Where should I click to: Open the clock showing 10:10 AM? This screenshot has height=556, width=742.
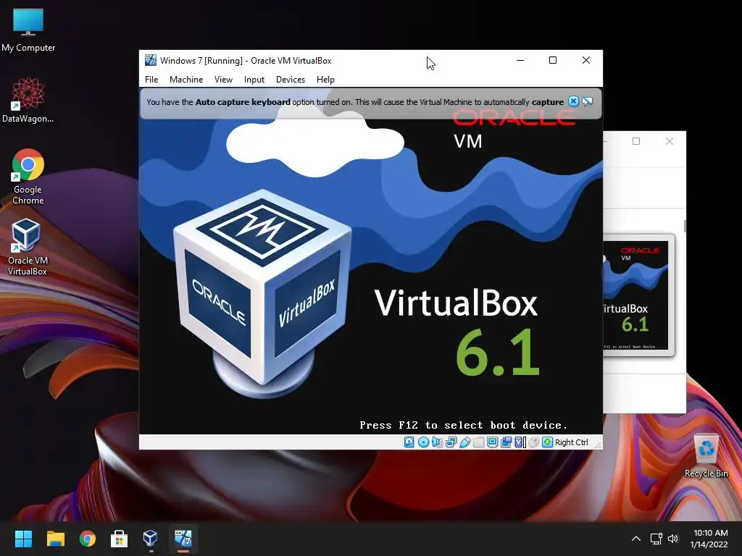pyautogui.click(x=709, y=539)
